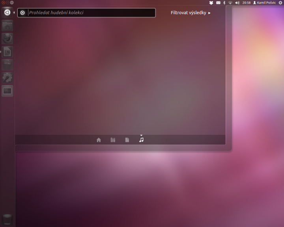
Task: Open the Ubuntu Dash home button
Action: (7, 13)
